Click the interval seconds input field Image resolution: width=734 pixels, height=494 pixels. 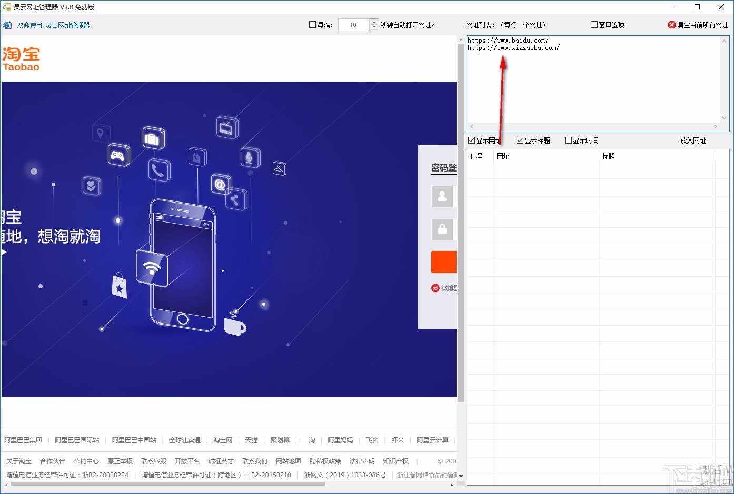coord(354,25)
